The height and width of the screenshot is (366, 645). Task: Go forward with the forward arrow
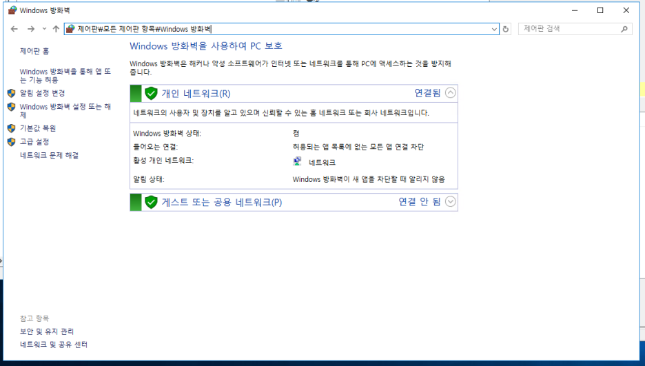31,29
